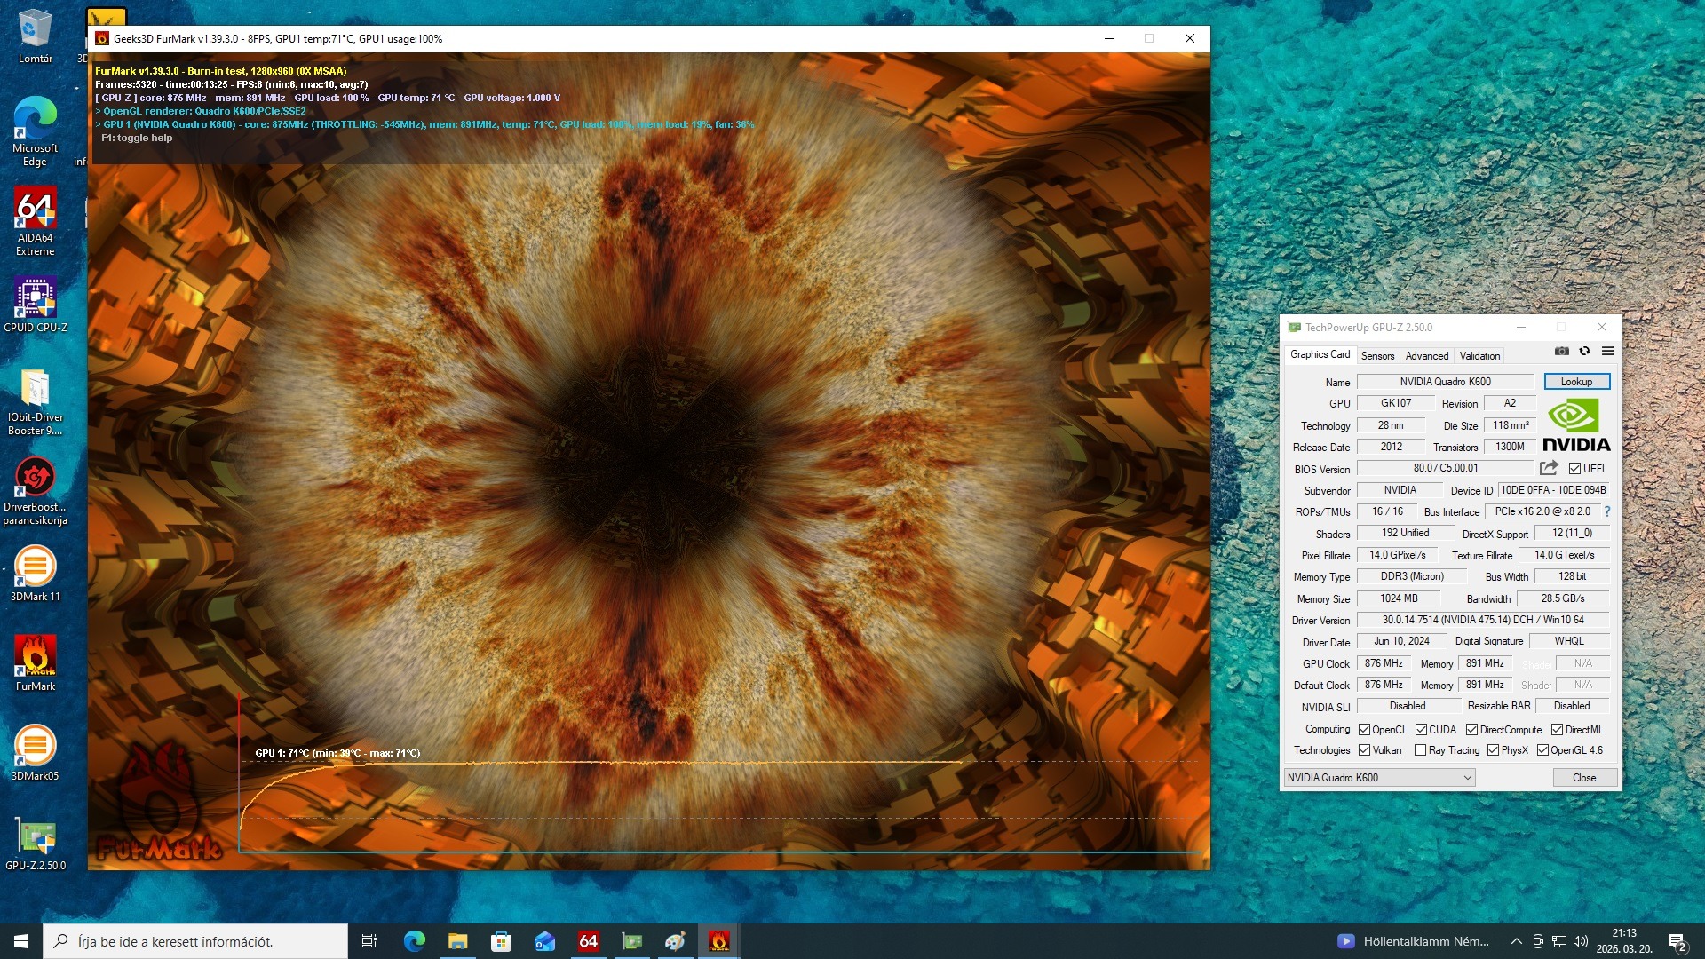Click the NVIDIA logo in GPU-Z
Viewport: 1705px width, 959px height.
click(x=1576, y=425)
